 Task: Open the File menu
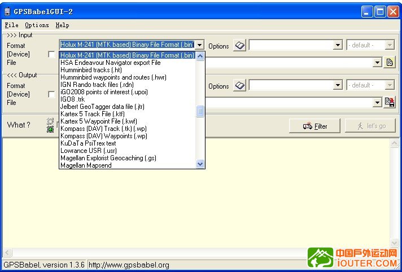[x=11, y=25]
